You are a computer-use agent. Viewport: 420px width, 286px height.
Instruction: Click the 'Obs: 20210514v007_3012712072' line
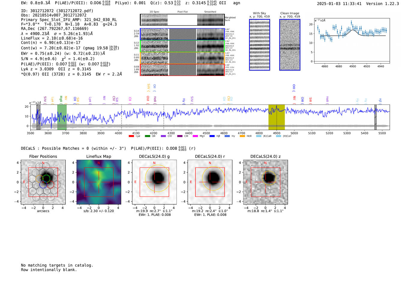pyautogui.click(x=54, y=15)
